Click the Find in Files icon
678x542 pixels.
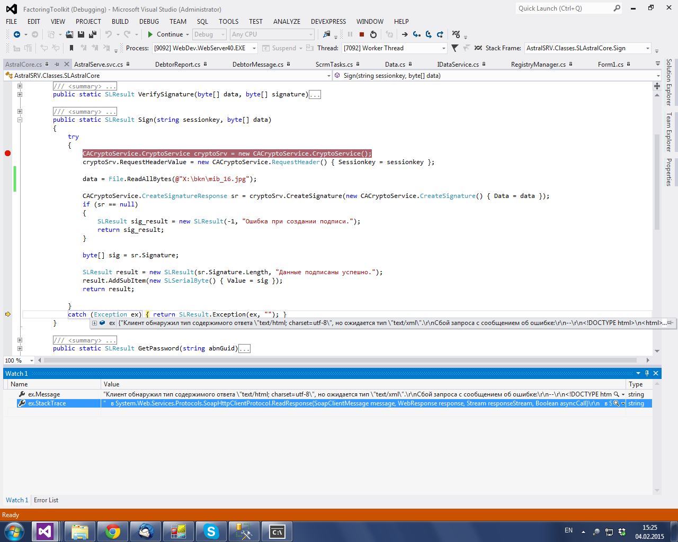click(x=327, y=34)
